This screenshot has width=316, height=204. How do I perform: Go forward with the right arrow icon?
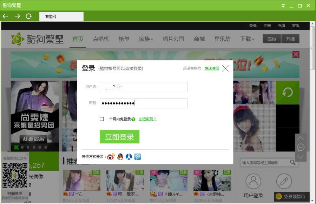(x=17, y=16)
